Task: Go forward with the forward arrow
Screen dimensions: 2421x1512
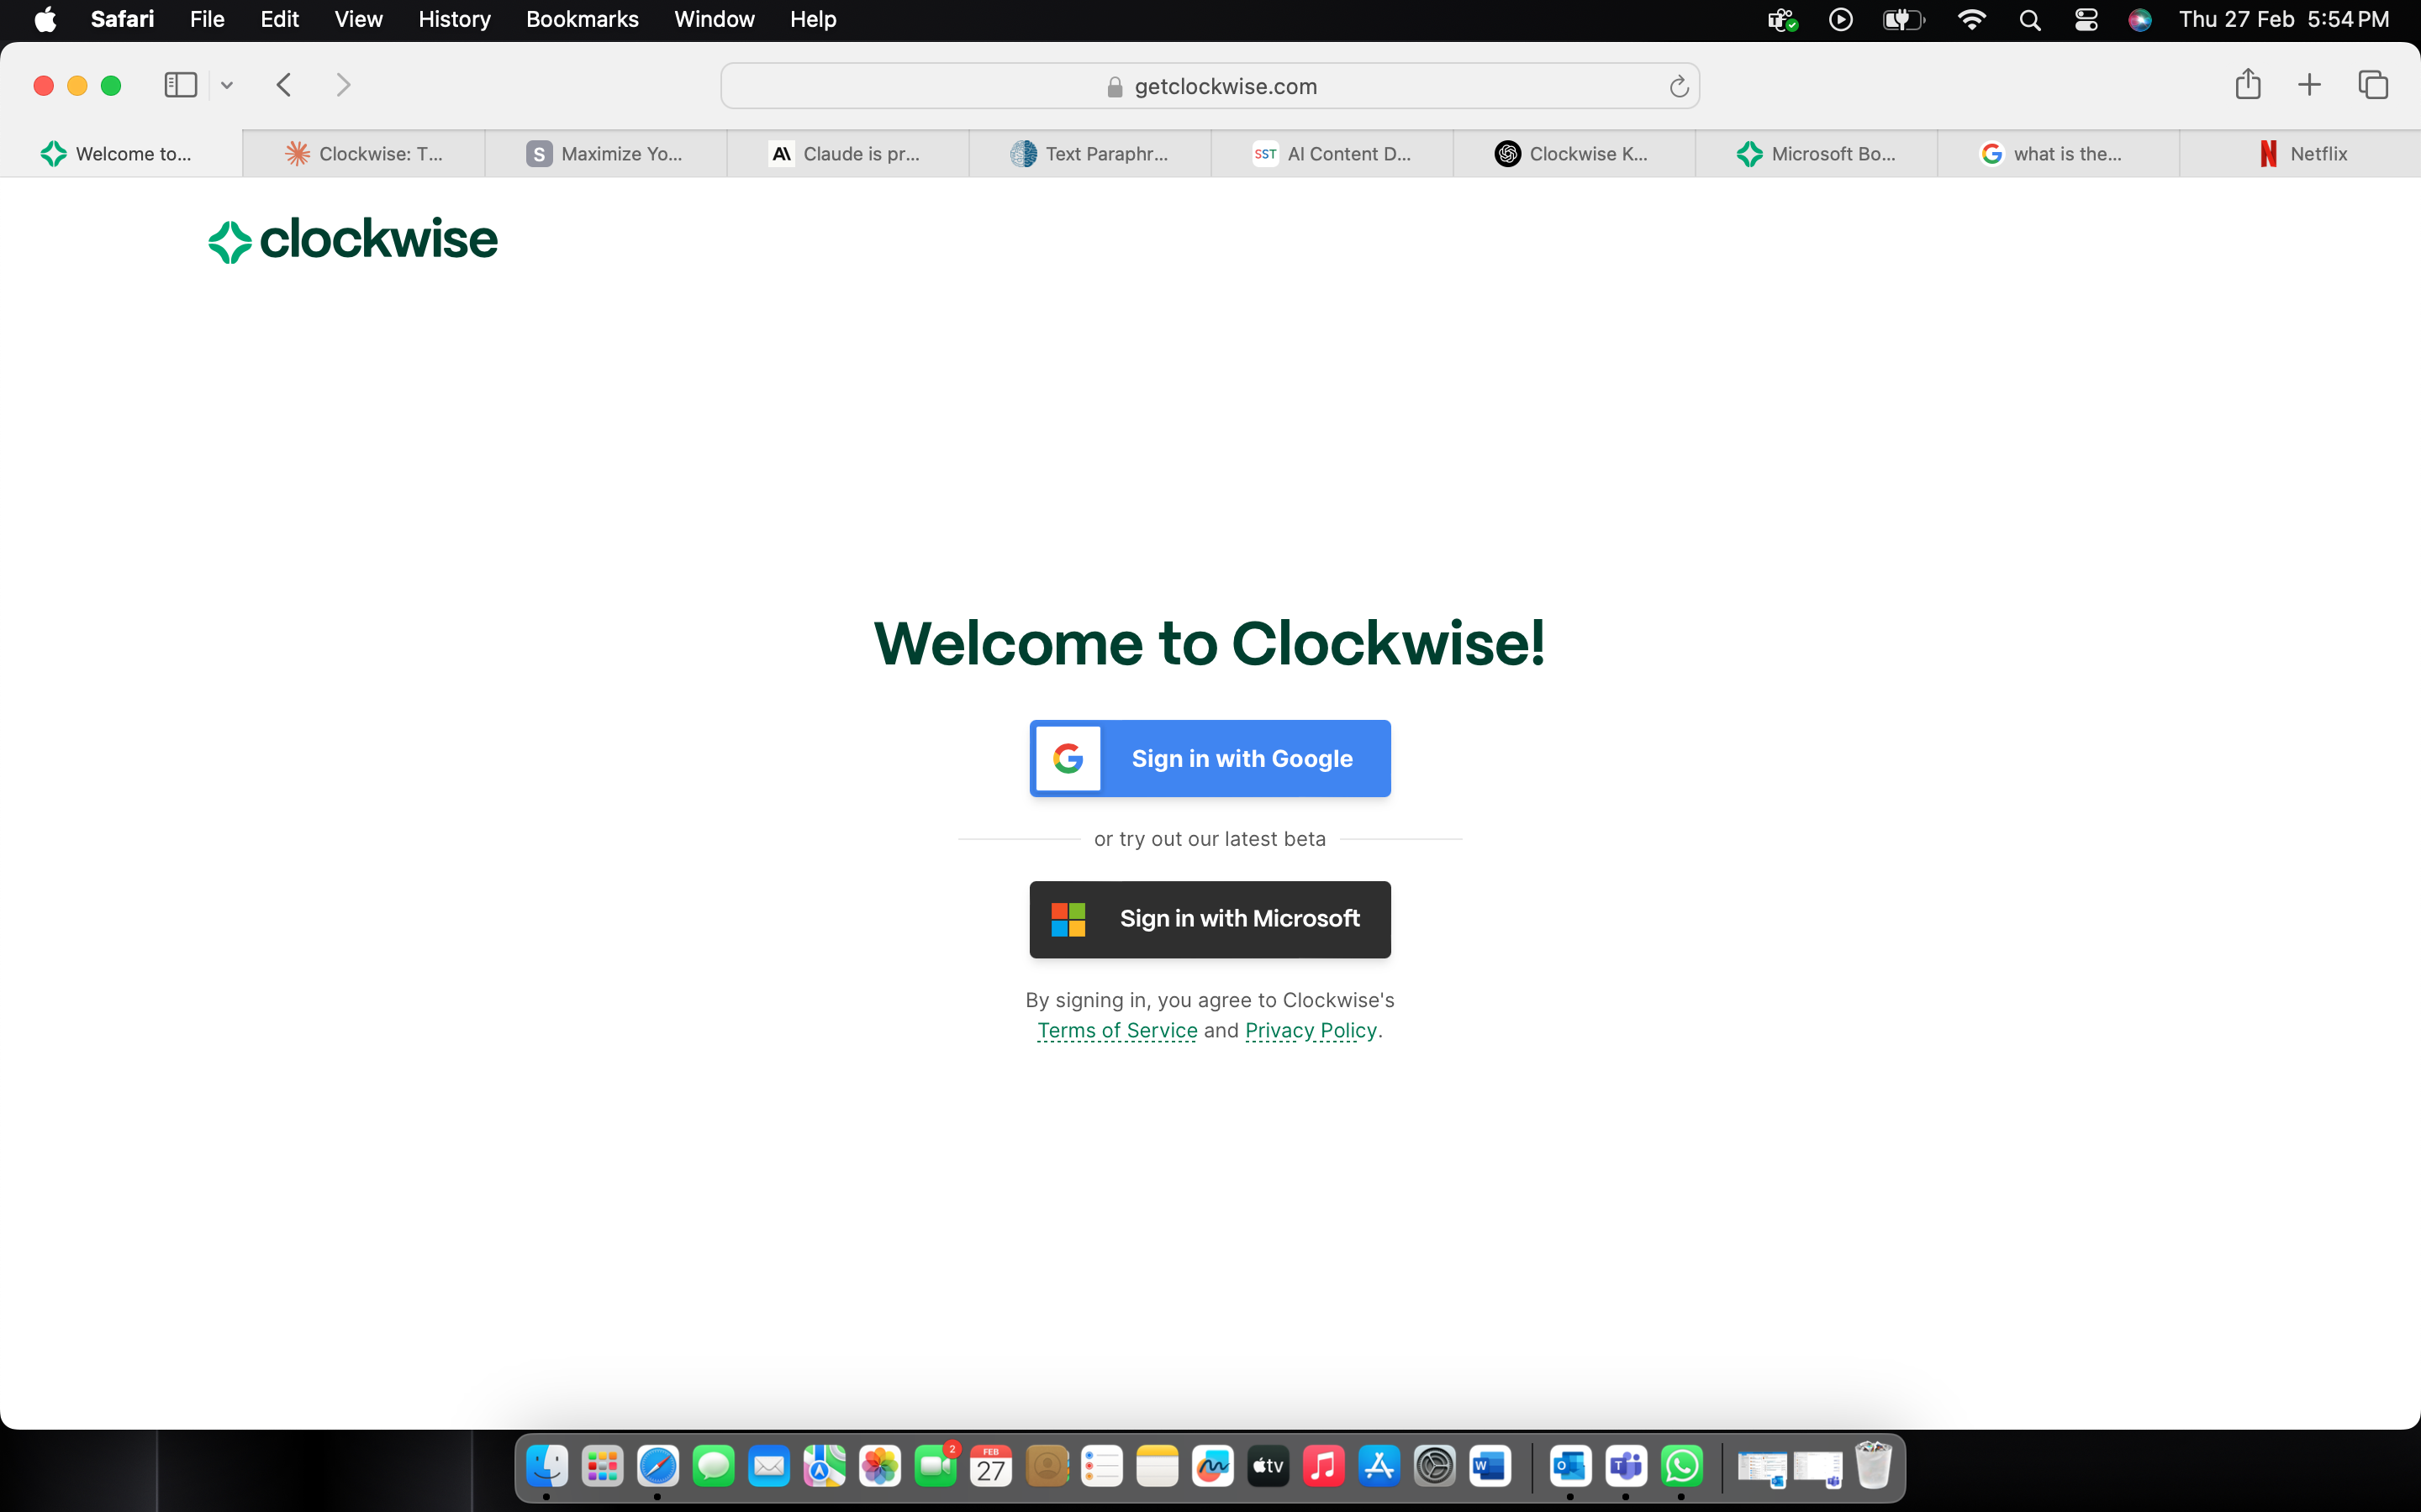Action: pyautogui.click(x=343, y=85)
